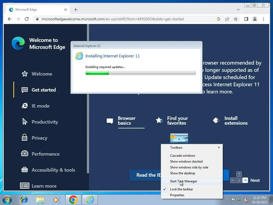The image size is (273, 205).
Task: Launch the pinned Internet Explorer taskbar icon
Action: tap(24, 200)
